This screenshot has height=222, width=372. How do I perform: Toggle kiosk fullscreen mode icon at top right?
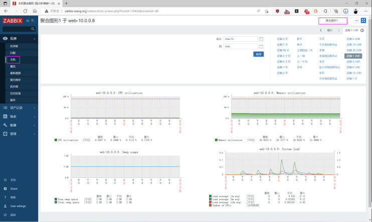click(x=363, y=21)
